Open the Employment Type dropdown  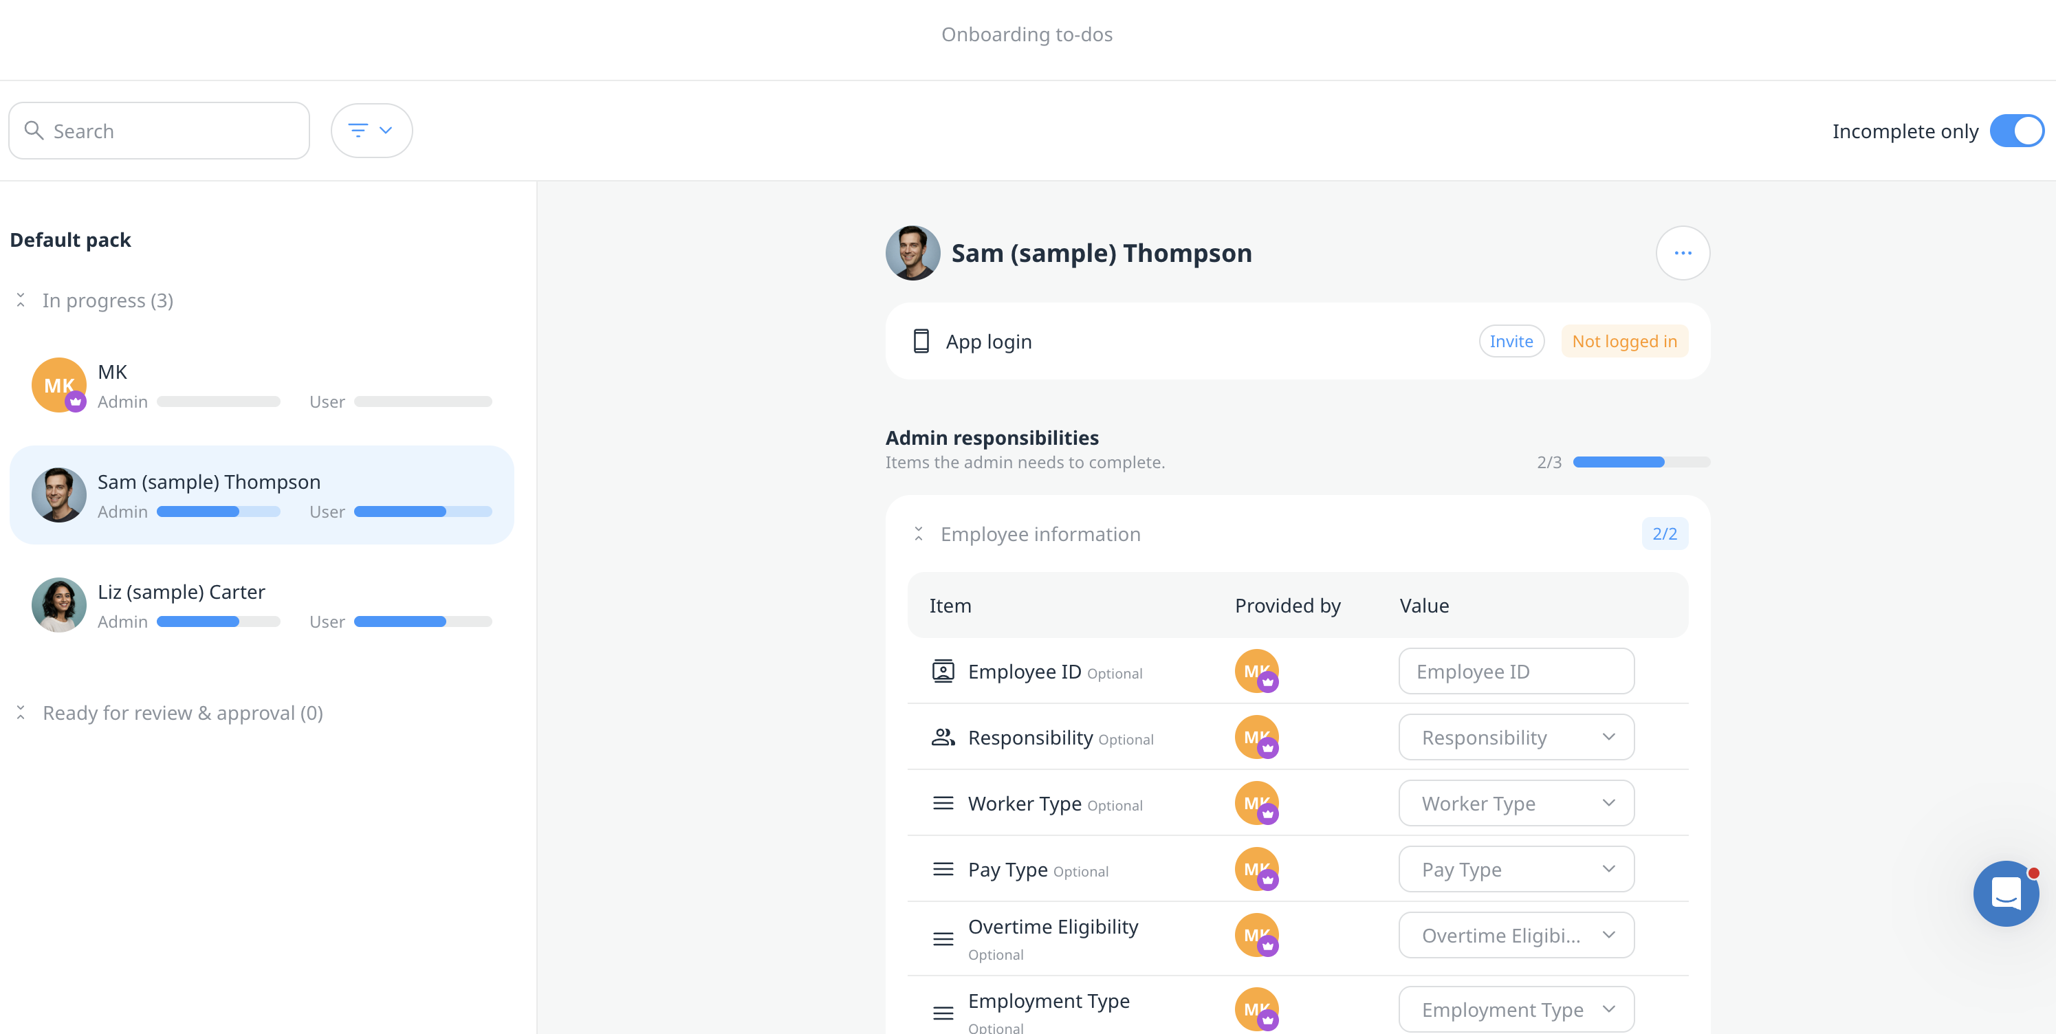tap(1516, 1009)
